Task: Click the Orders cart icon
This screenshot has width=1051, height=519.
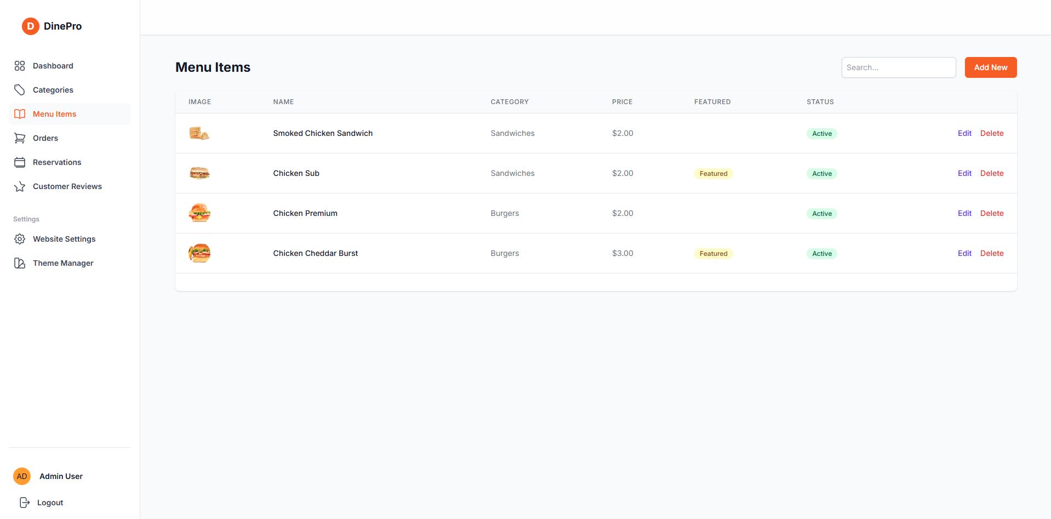Action: click(x=20, y=138)
